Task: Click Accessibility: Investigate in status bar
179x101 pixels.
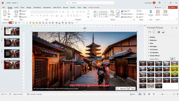Action: tap(34, 94)
